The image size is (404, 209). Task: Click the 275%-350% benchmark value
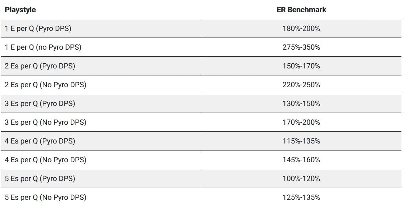point(301,47)
